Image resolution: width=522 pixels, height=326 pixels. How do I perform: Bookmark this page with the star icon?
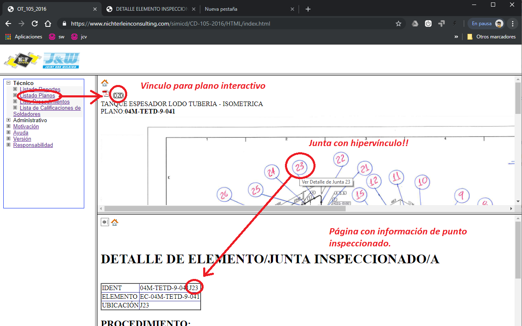(399, 24)
